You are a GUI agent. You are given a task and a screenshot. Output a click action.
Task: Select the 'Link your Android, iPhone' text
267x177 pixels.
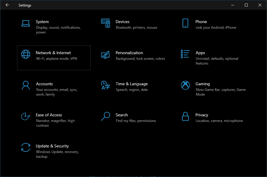click(216, 28)
